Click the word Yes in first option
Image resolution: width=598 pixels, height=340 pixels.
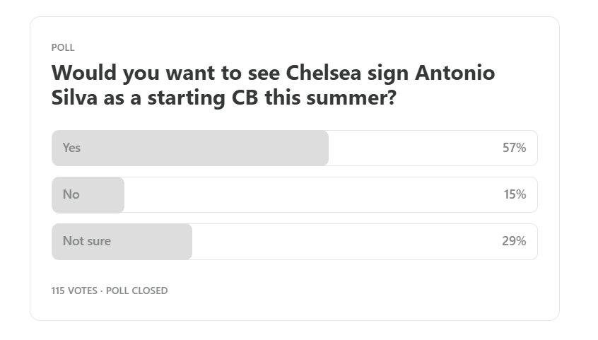pyautogui.click(x=71, y=148)
